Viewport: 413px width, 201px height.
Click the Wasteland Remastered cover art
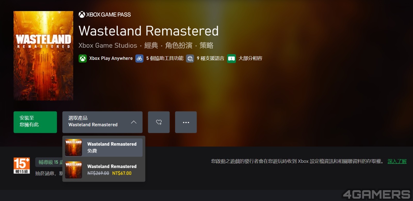[43, 56]
